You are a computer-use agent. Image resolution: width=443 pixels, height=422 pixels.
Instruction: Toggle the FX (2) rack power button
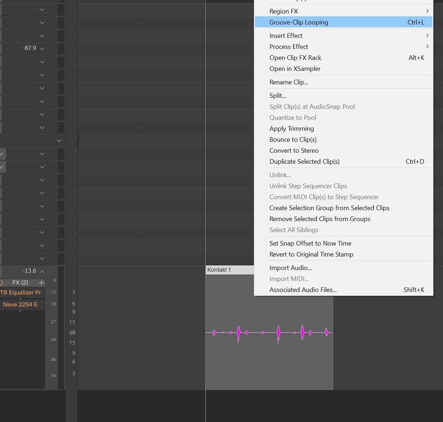[x=1, y=283]
